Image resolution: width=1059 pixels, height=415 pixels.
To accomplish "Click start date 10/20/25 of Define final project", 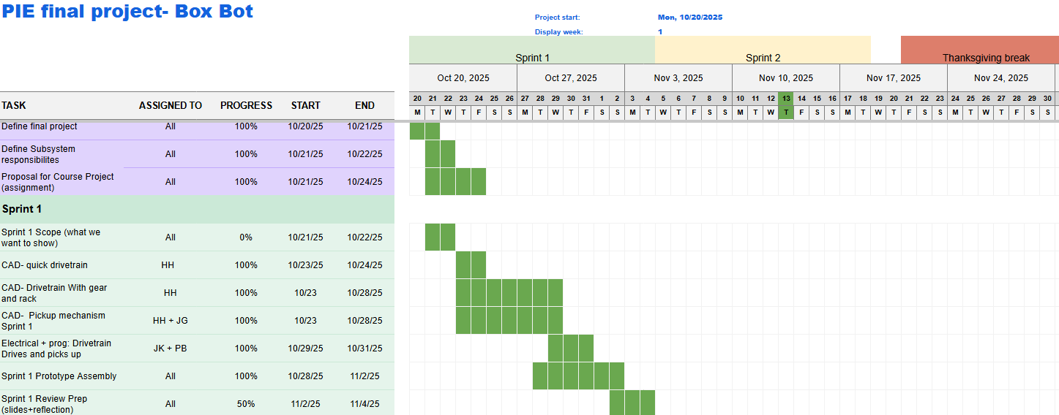I will click(x=305, y=126).
